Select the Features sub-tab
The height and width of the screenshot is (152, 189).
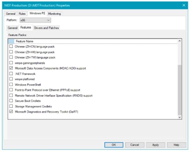coord(26,27)
